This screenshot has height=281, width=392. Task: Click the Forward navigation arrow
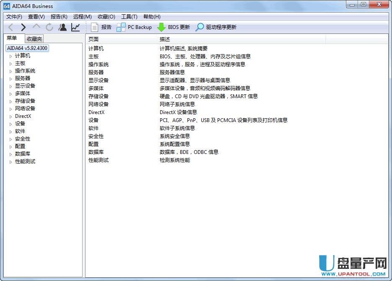point(23,27)
